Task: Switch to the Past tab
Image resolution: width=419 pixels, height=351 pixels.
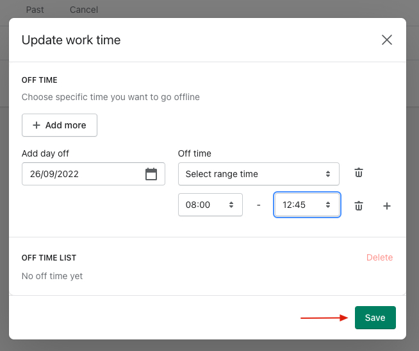Action: [35, 10]
